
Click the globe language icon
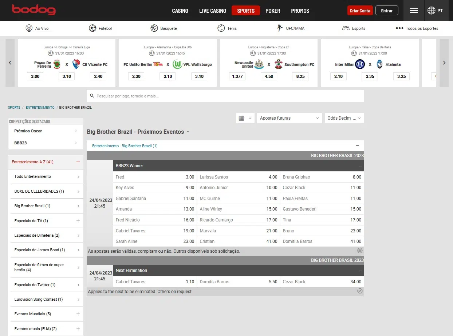pos(432,11)
